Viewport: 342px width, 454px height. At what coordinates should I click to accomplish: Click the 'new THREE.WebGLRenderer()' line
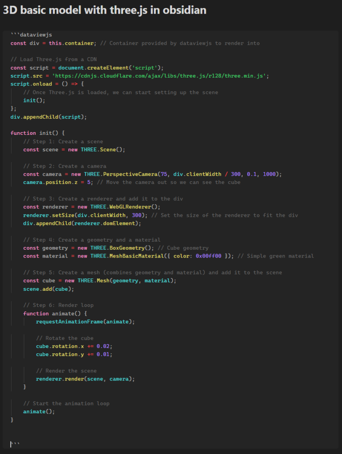pyautogui.click(x=92, y=207)
